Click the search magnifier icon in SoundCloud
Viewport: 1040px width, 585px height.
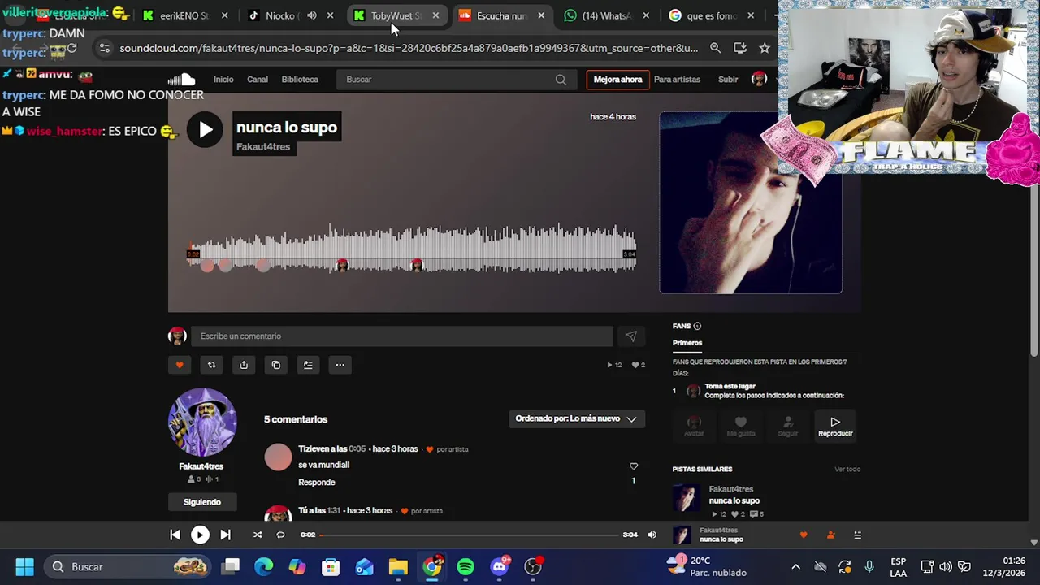pos(561,80)
